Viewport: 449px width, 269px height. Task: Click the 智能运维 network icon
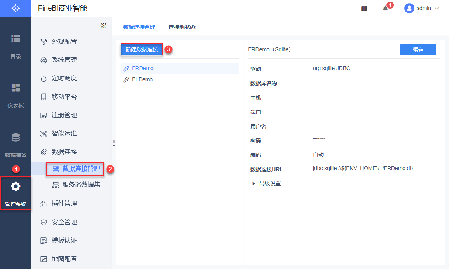click(x=44, y=134)
